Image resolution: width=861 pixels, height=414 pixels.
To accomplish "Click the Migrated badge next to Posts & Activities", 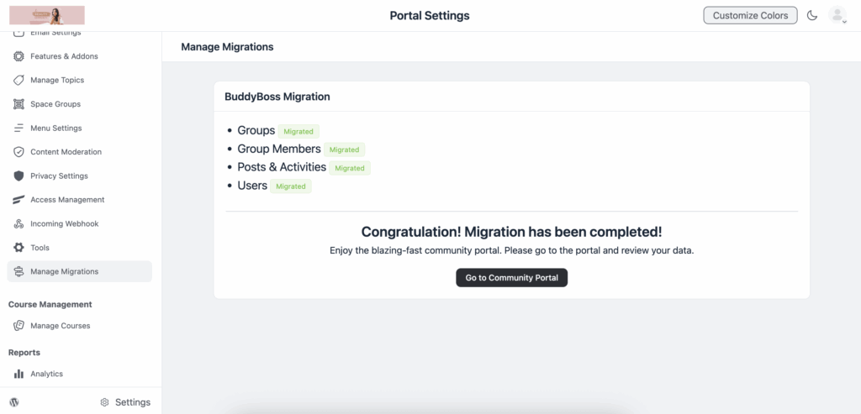I will pyautogui.click(x=350, y=168).
